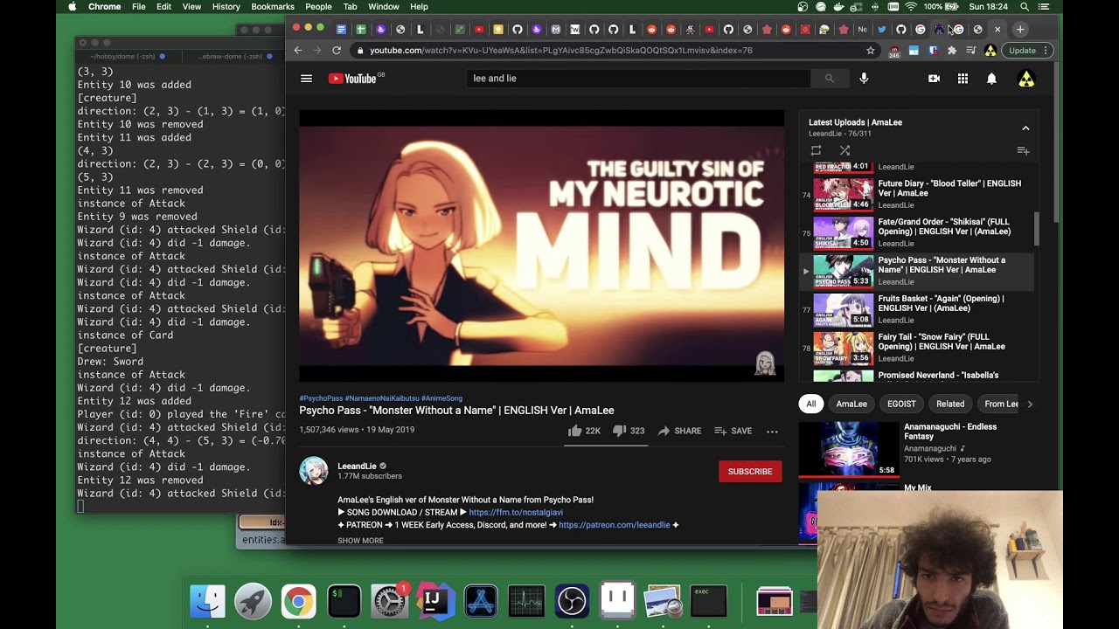Open Launchpad from the Dock
Image resolution: width=1119 pixels, height=629 pixels.
[x=253, y=601]
